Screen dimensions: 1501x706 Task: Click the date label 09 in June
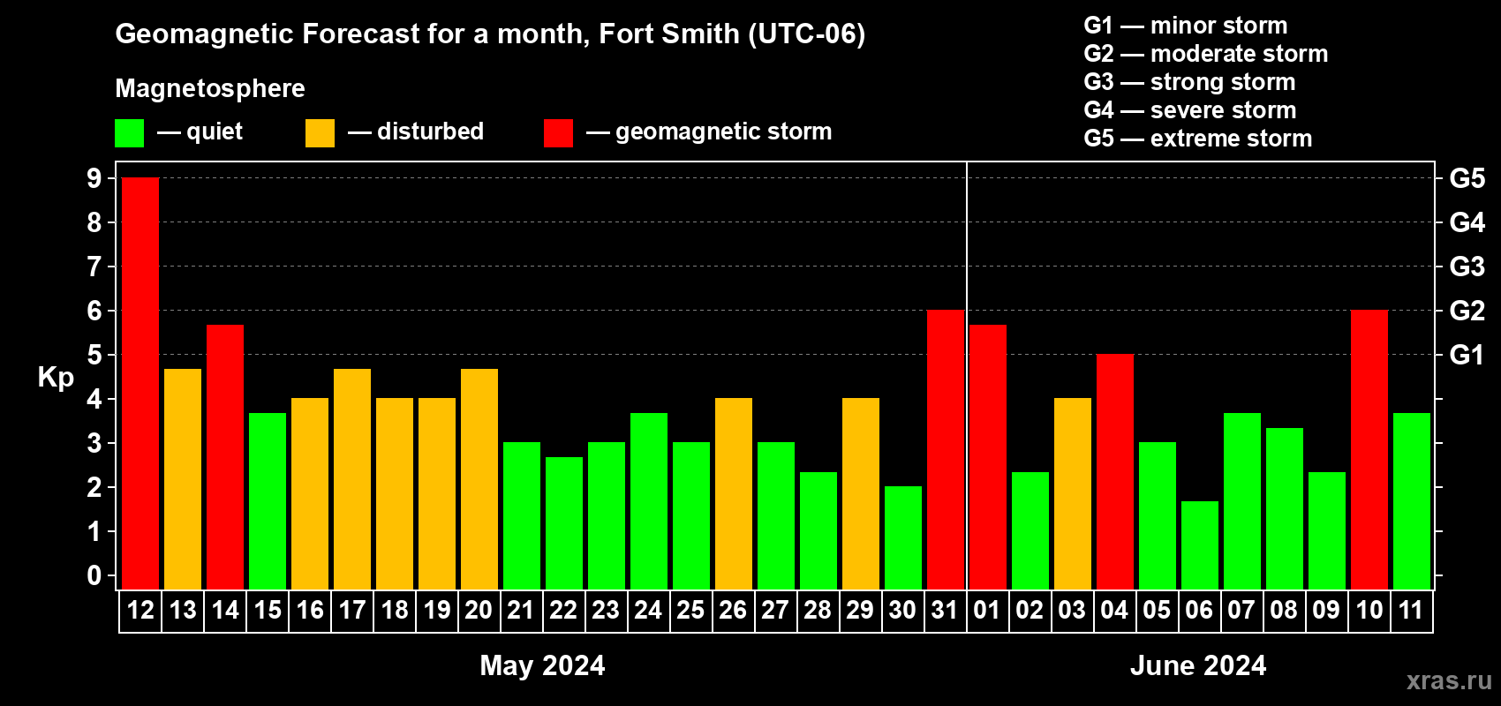point(1327,610)
